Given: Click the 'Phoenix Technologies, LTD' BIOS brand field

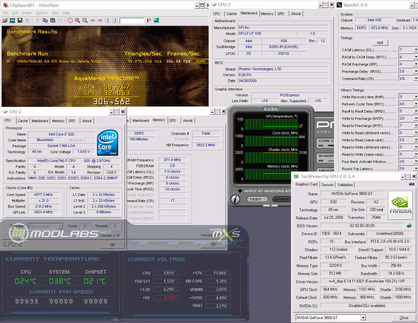Looking at the screenshot, I should (x=283, y=69).
